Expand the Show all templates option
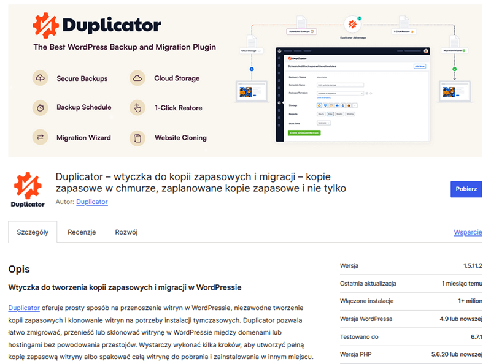This screenshot has height=364, width=491. point(323,98)
